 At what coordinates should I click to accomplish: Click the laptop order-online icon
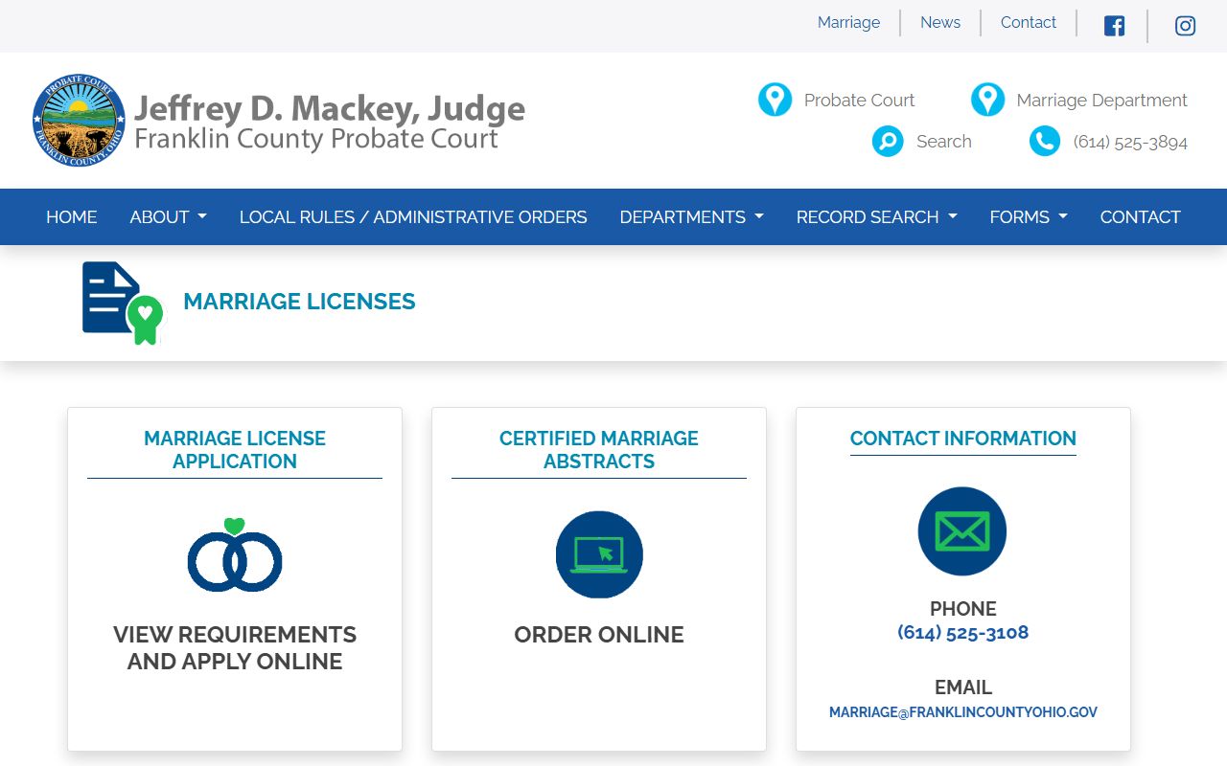pyautogui.click(x=599, y=554)
